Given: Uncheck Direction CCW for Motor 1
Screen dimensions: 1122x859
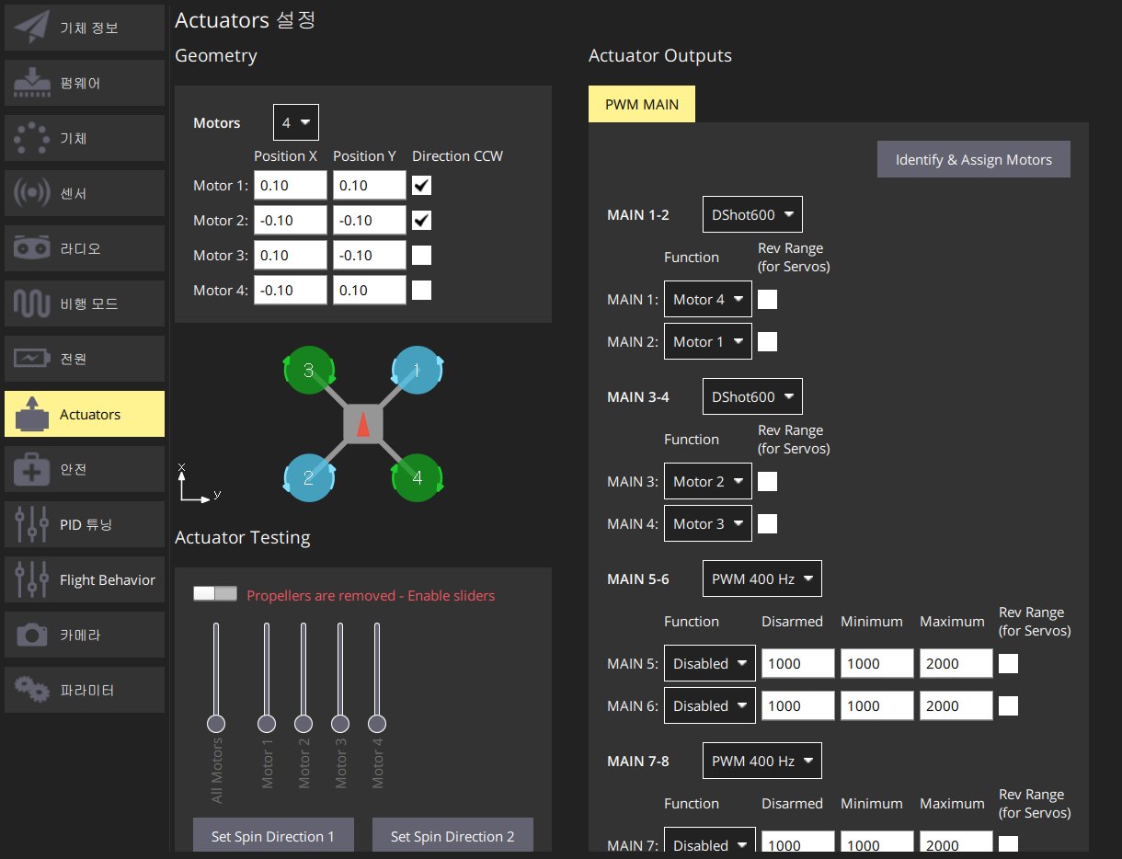Looking at the screenshot, I should click(421, 186).
